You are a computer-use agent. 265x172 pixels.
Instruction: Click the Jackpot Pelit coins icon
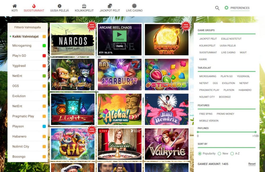110,6
